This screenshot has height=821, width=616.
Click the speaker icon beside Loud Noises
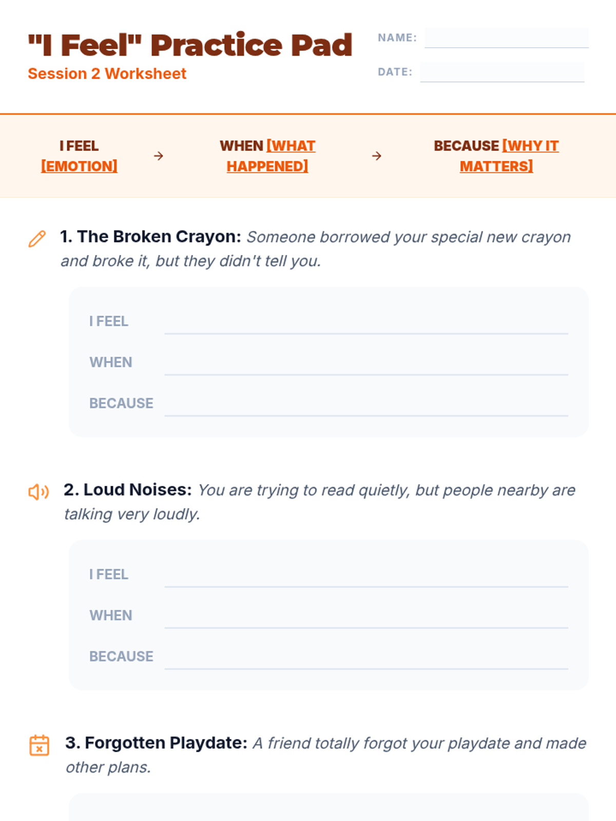coord(38,492)
